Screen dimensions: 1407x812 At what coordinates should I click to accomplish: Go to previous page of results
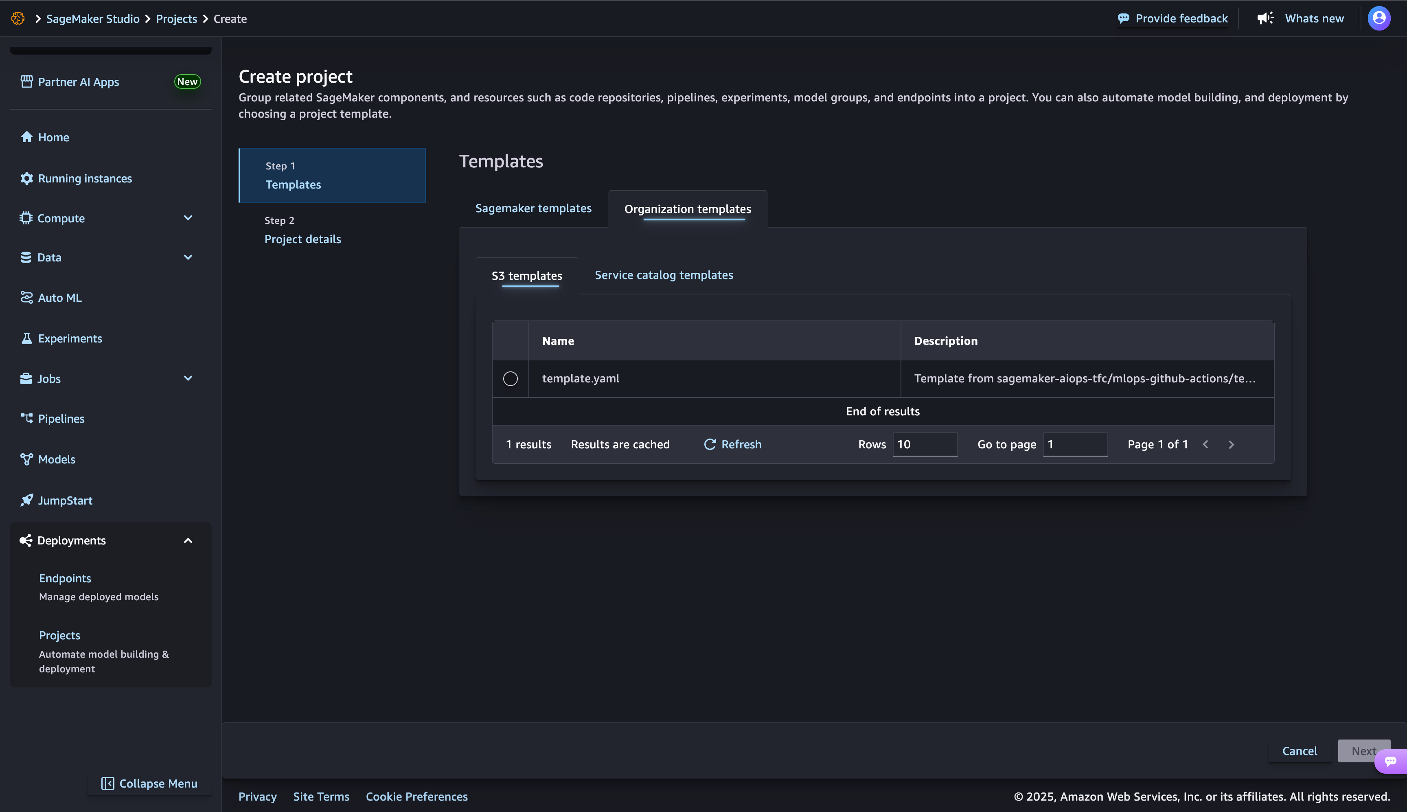point(1206,444)
